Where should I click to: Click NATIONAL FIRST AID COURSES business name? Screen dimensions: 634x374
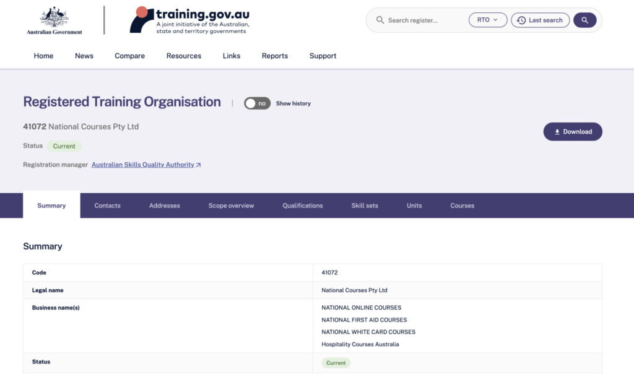(x=364, y=320)
